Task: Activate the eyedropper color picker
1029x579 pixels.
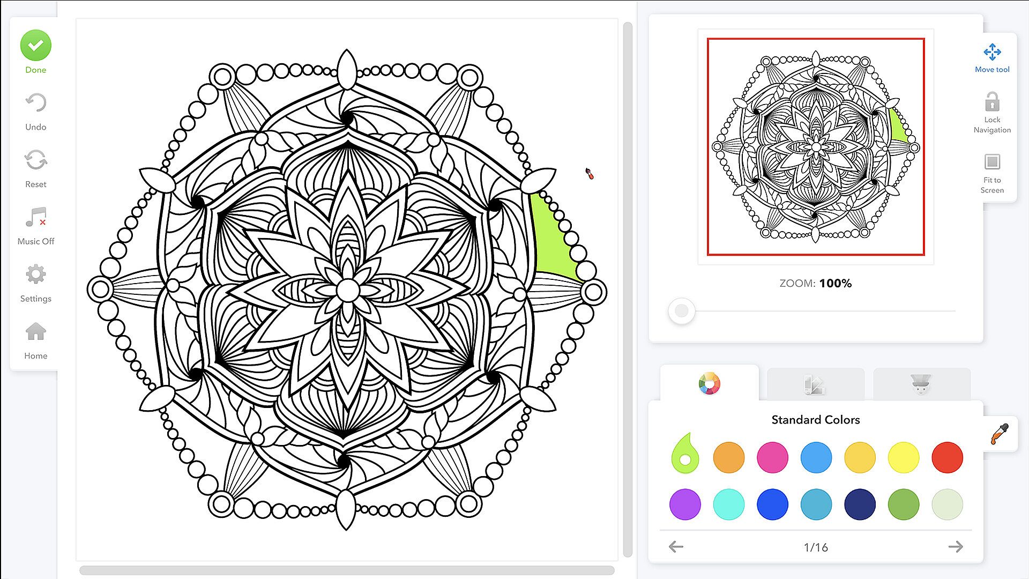Action: click(x=1000, y=434)
